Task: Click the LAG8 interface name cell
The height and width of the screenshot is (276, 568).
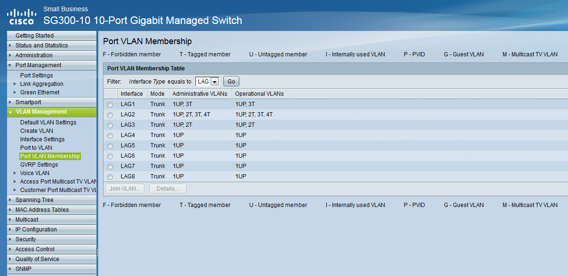Action: [128, 176]
